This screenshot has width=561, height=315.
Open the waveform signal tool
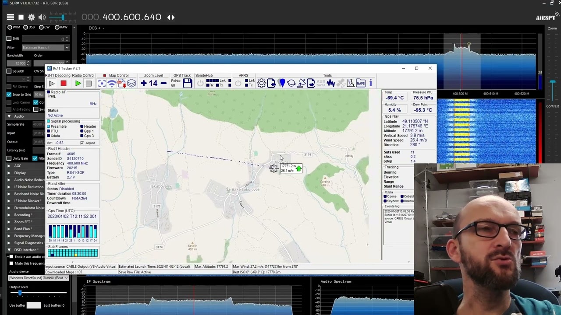(x=330, y=83)
